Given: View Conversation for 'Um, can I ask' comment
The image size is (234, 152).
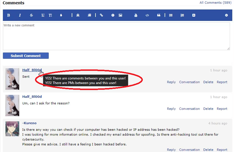Looking at the screenshot, I should 189,109.
